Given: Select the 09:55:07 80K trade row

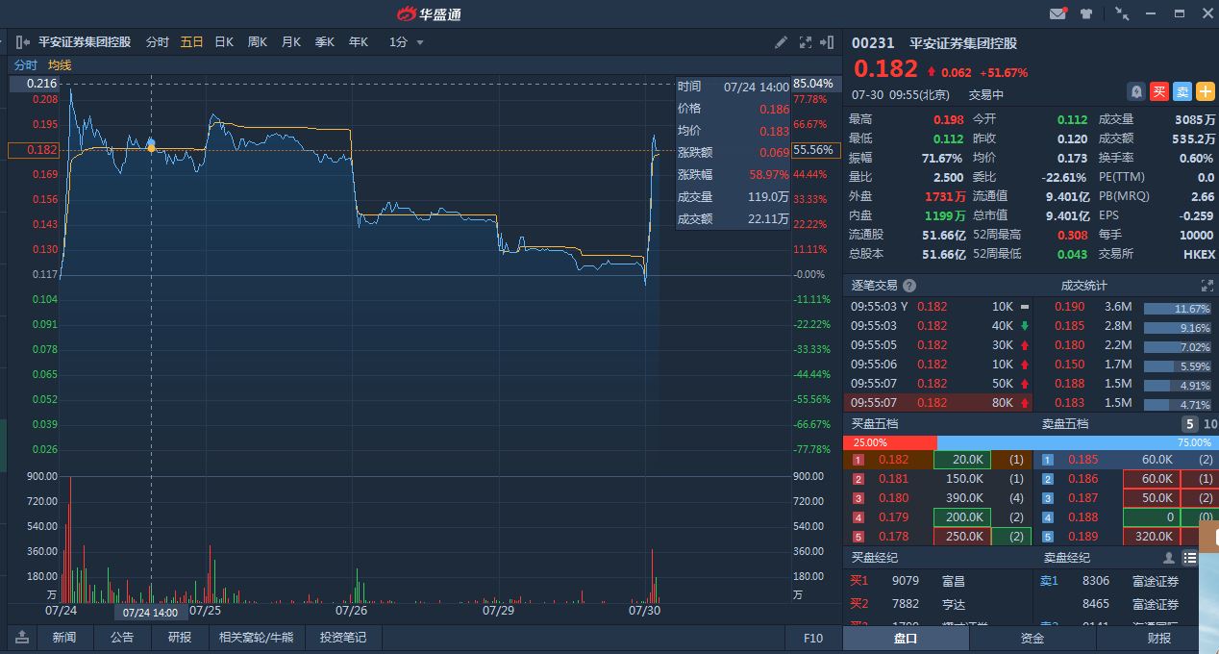Looking at the screenshot, I should pos(938,403).
